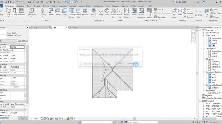
Task: Open the Massing & Site ribbon tab
Action: click(x=85, y=6)
